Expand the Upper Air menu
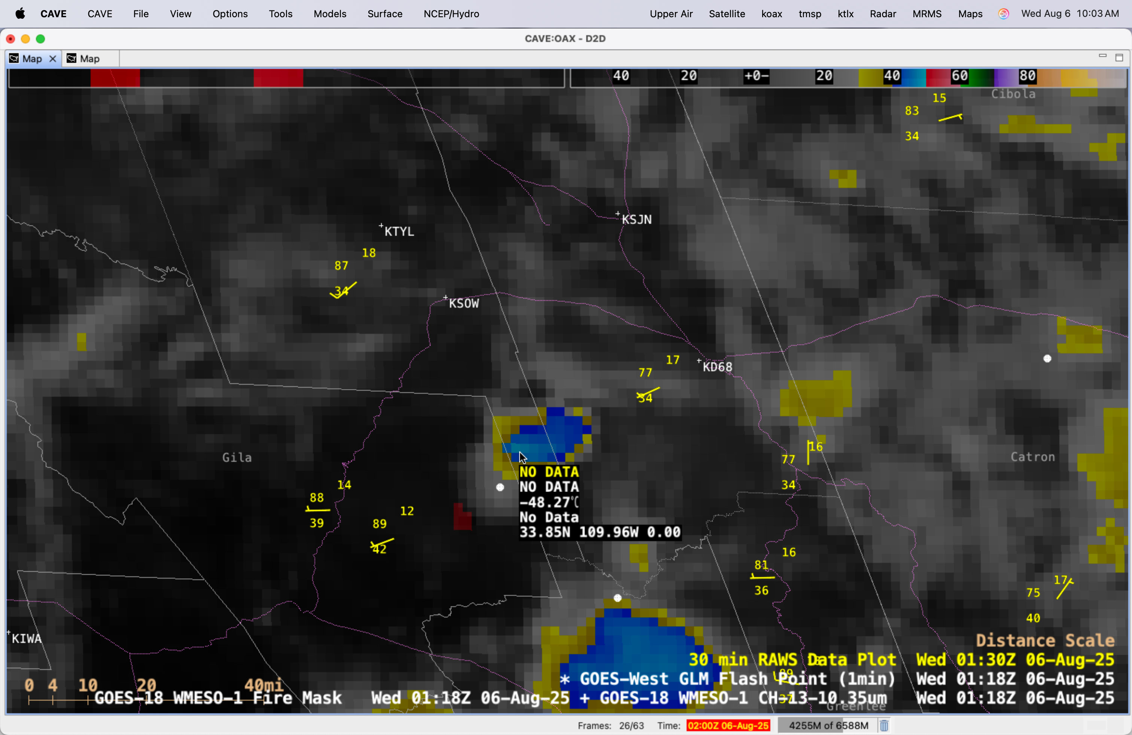Image resolution: width=1132 pixels, height=735 pixels. click(671, 14)
